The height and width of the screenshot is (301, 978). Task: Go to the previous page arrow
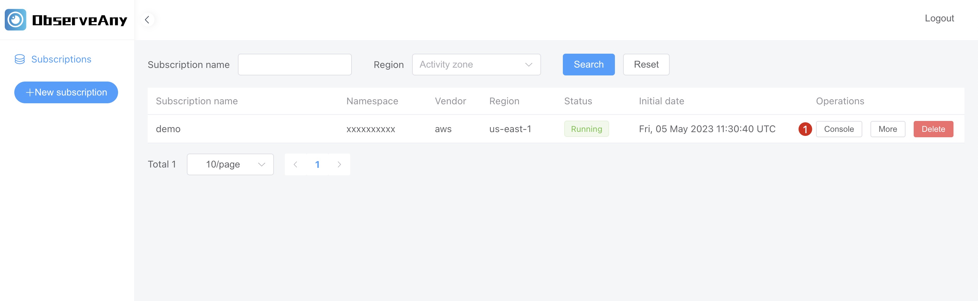[295, 164]
